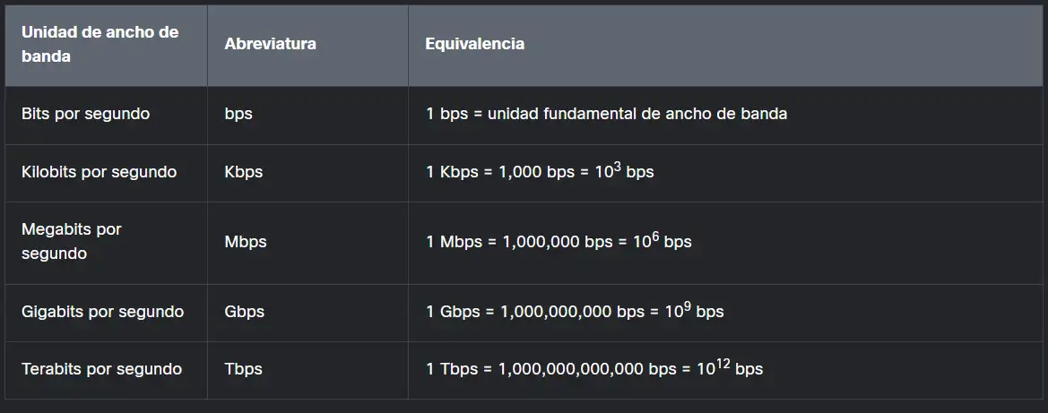Click the "Tbps" abbreviation cell
Viewport: 1048px width, 413px height.
click(243, 369)
